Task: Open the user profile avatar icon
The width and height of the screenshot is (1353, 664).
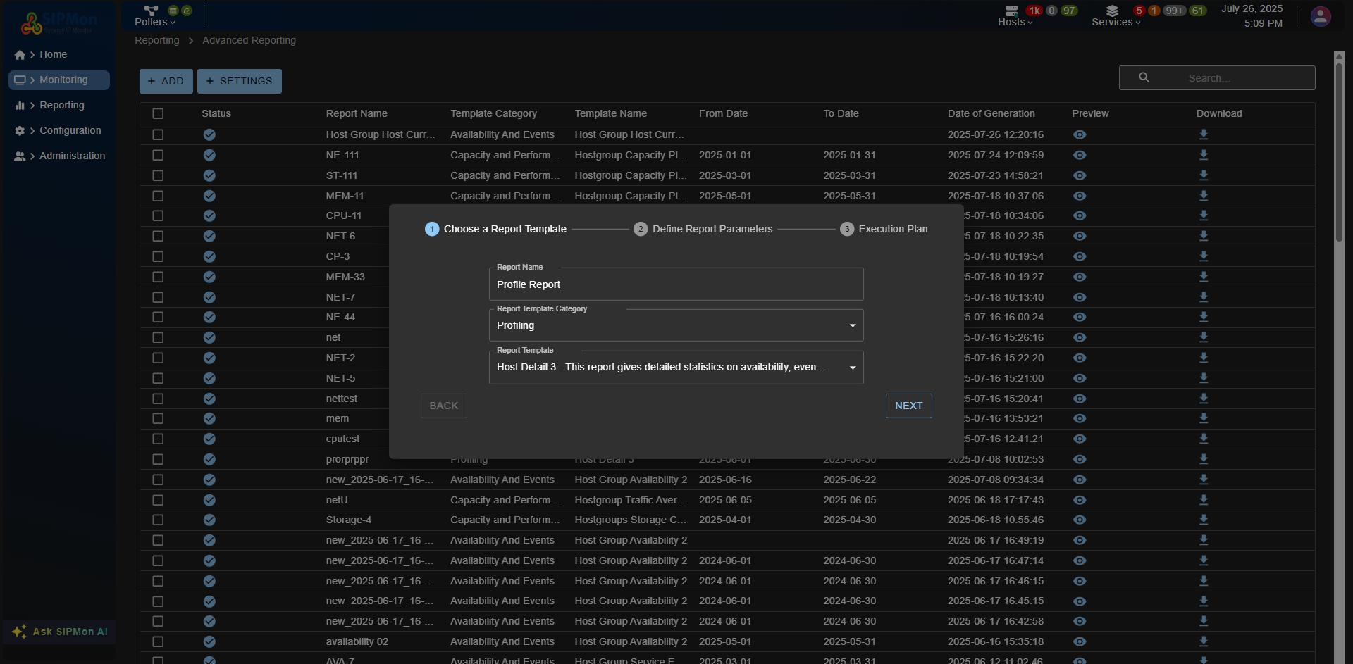Action: [x=1321, y=16]
